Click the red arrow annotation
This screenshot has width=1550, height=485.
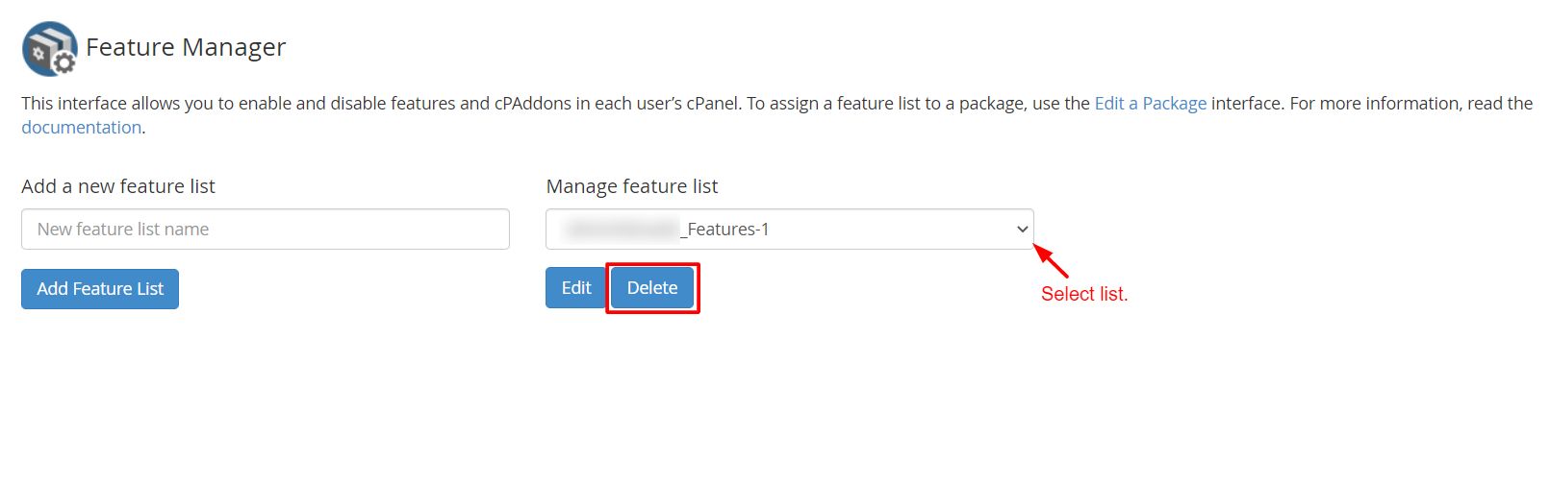pos(1051,261)
